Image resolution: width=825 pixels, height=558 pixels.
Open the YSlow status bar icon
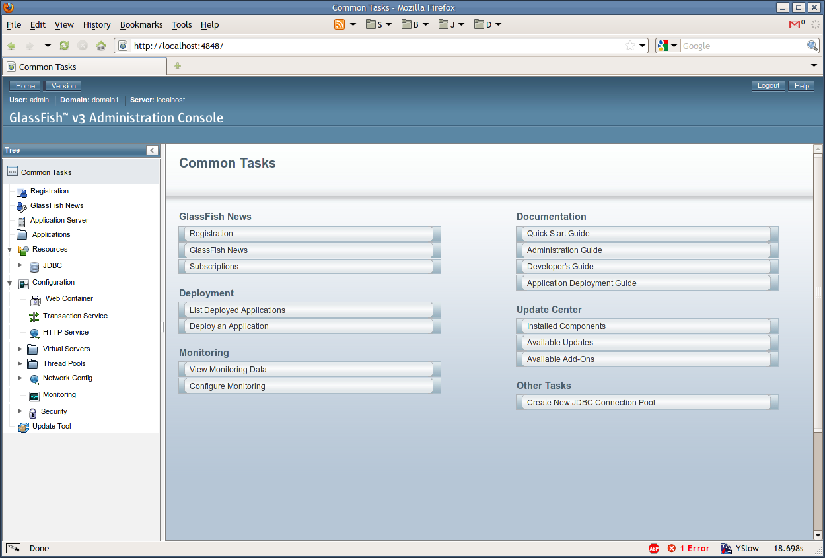(x=727, y=549)
